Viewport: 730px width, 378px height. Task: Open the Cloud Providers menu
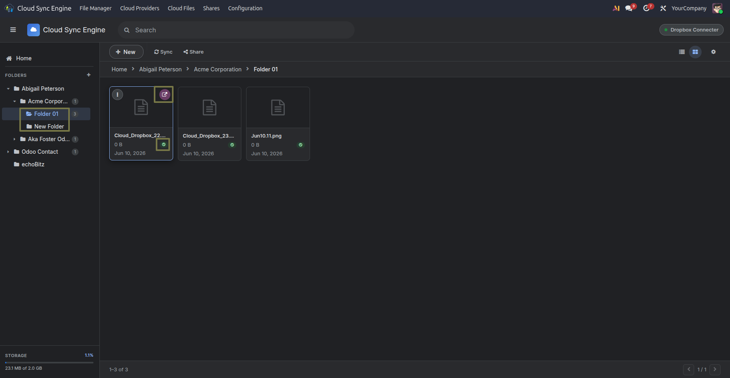(x=140, y=8)
